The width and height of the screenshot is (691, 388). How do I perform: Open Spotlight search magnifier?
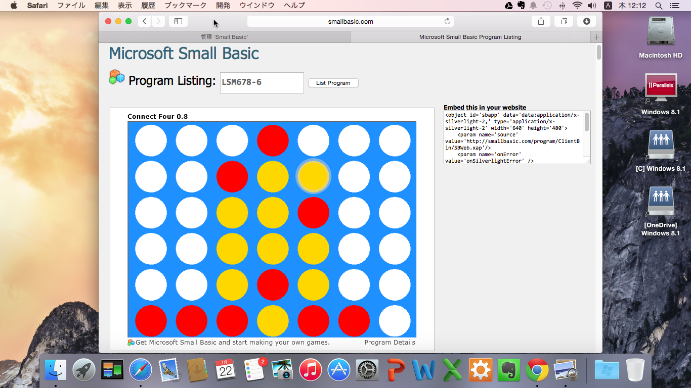[659, 6]
